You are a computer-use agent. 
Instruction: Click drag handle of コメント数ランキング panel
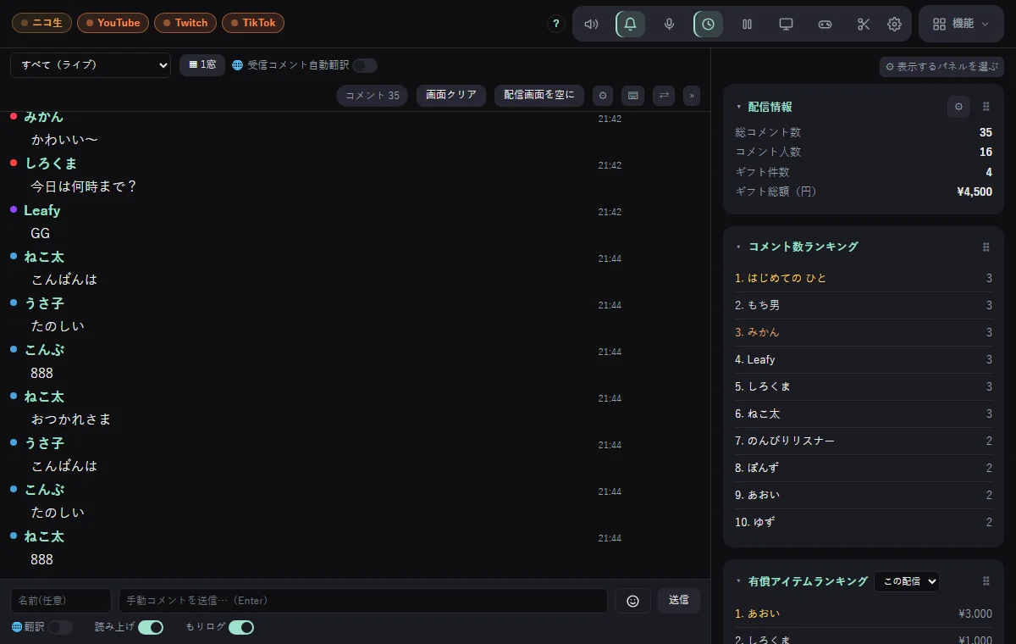tap(986, 247)
